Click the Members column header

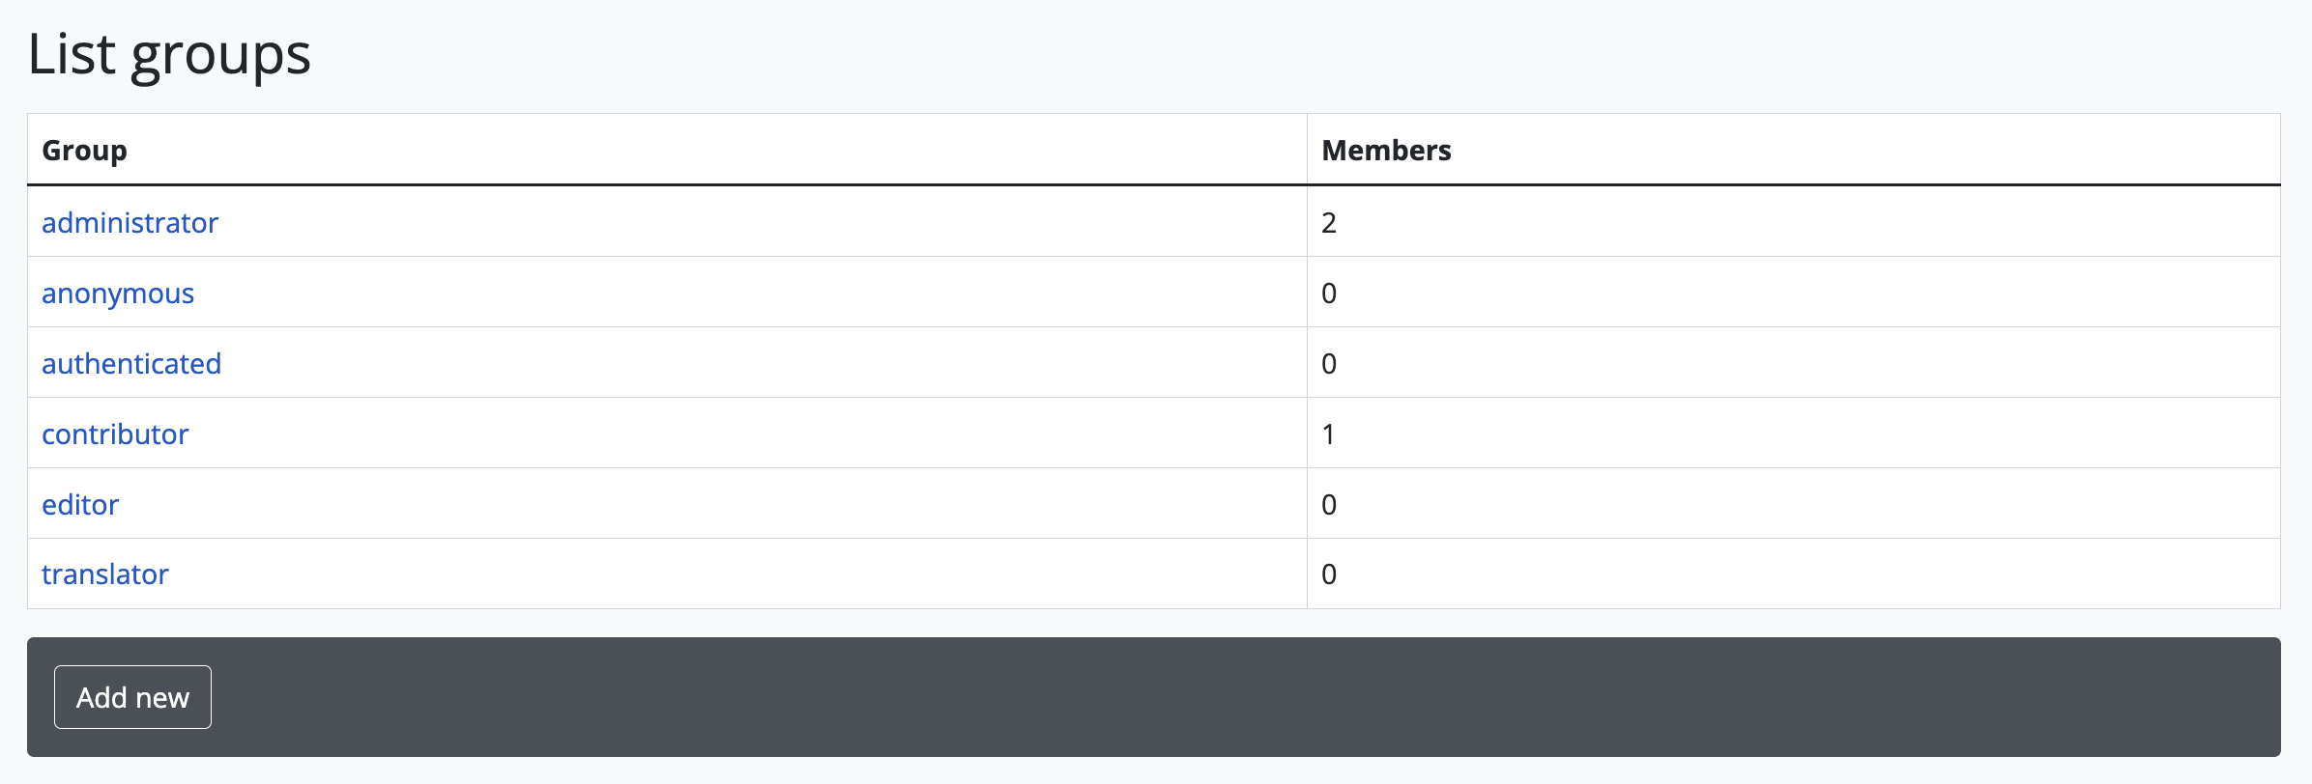point(1386,151)
